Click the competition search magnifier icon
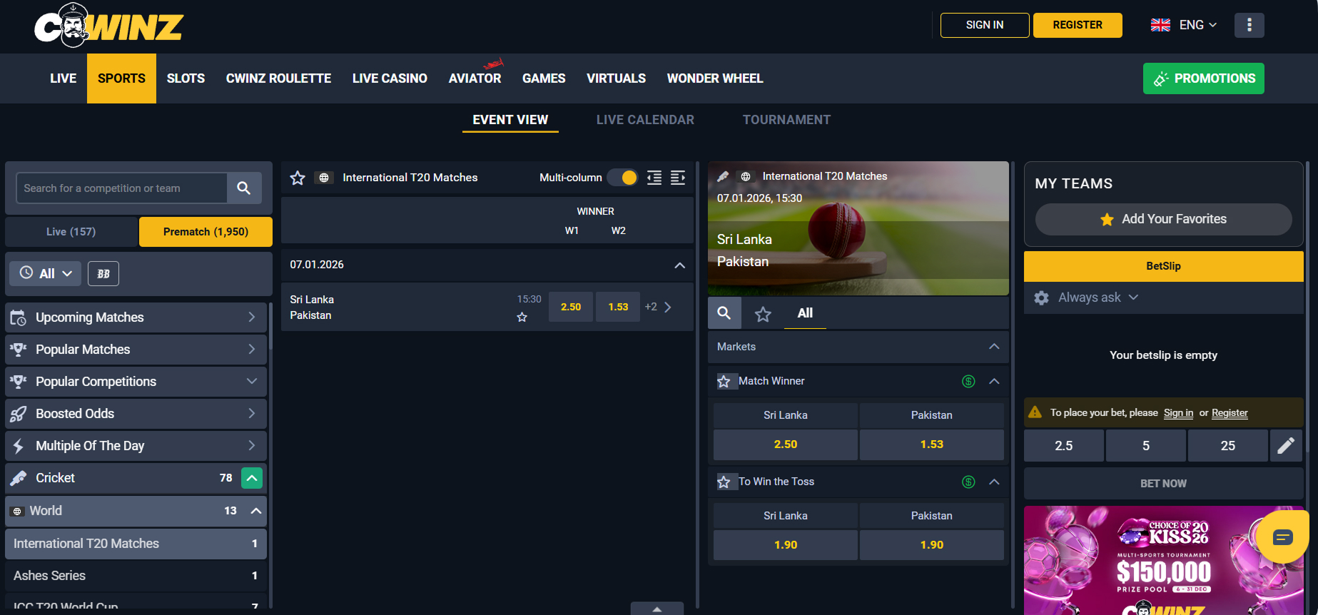This screenshot has height=615, width=1318. [x=244, y=188]
